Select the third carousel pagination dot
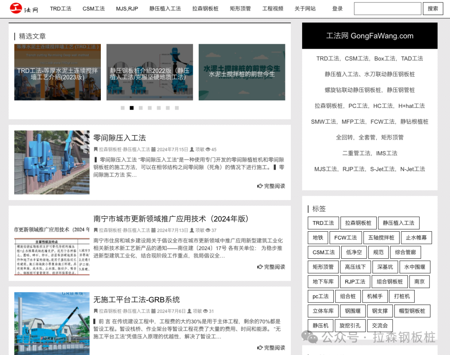This screenshot has height=355, width=450. [141, 108]
